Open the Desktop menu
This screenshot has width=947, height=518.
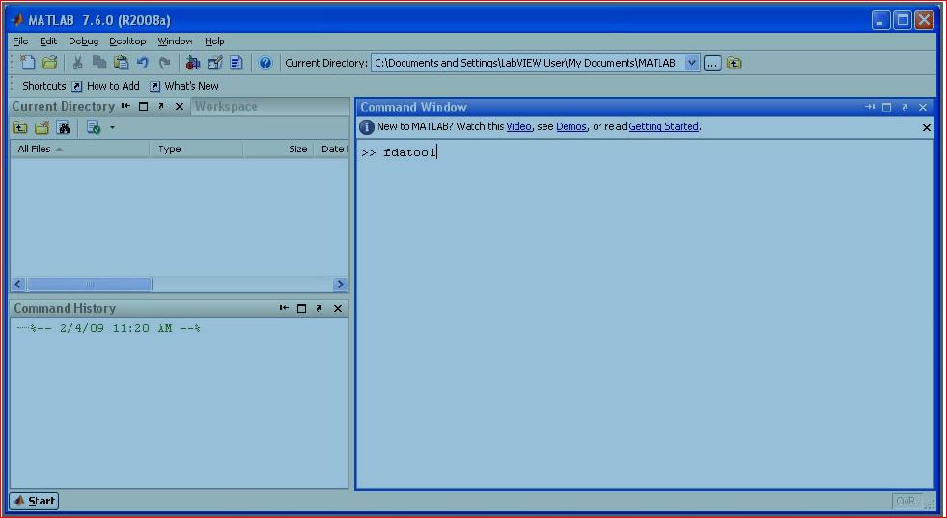[x=127, y=41]
